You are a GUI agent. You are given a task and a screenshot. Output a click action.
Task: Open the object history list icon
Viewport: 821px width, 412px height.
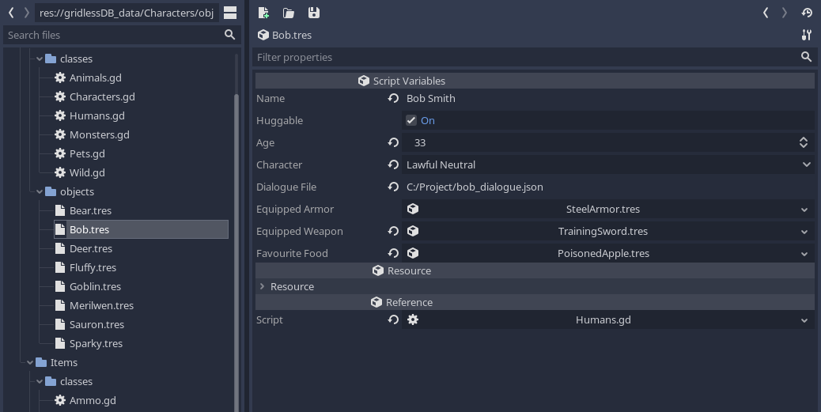click(x=807, y=13)
